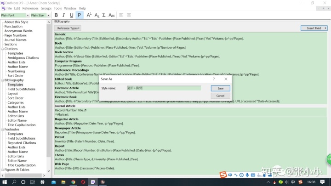Click Cortana circle on taskbar
The width and height of the screenshot is (331, 186).
point(23,182)
